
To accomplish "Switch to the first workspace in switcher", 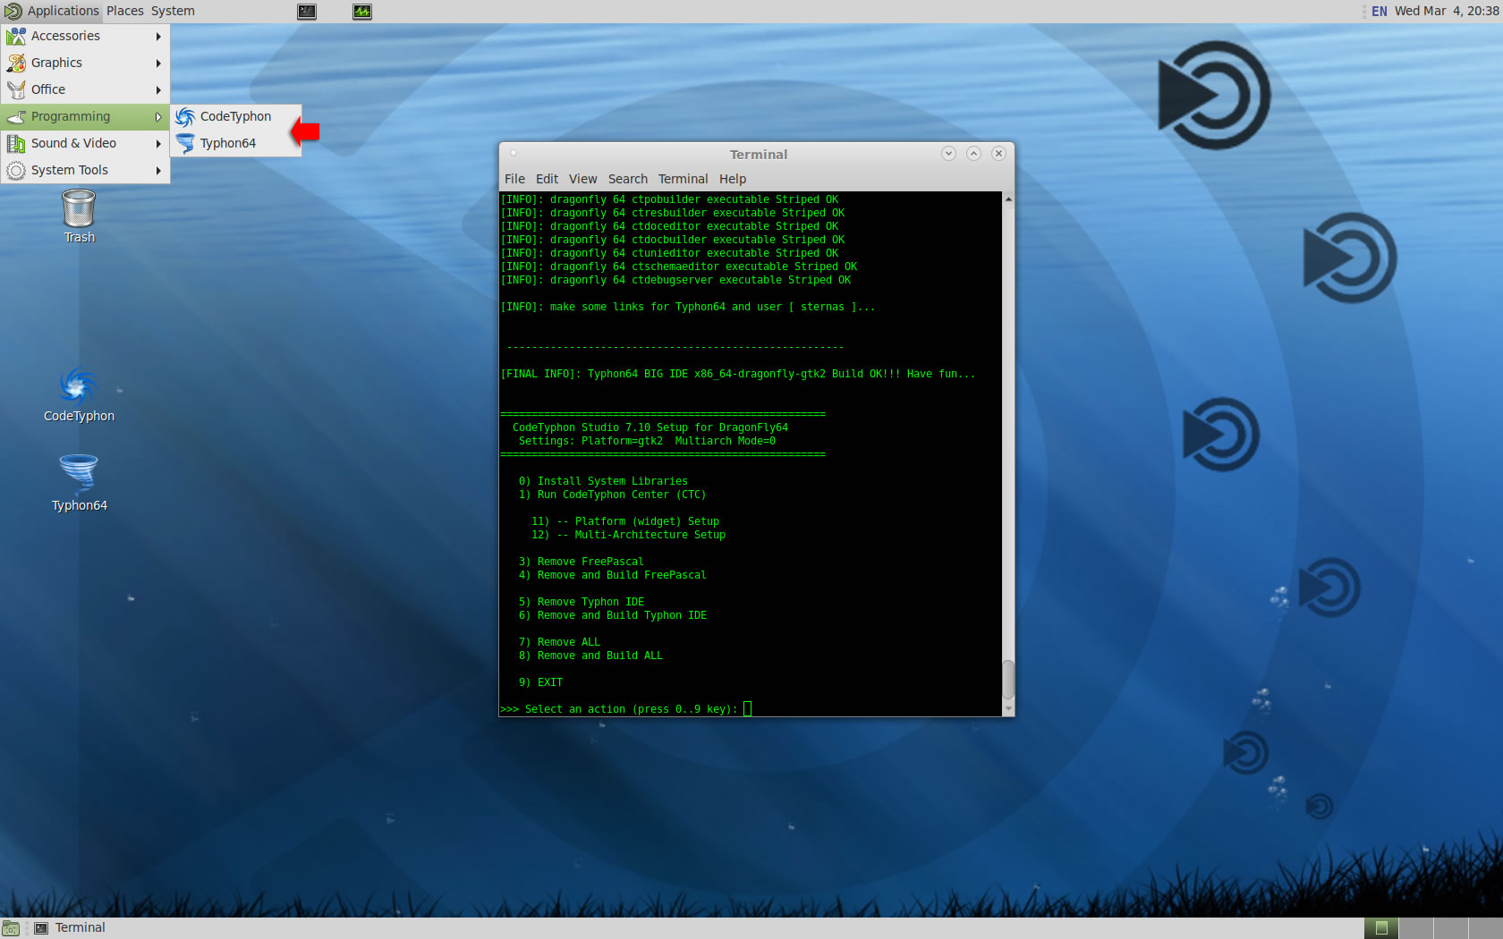I will (x=1381, y=928).
